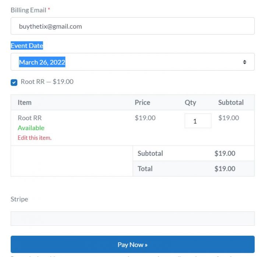
Task: Click the Qty column header
Action: pos(190,102)
